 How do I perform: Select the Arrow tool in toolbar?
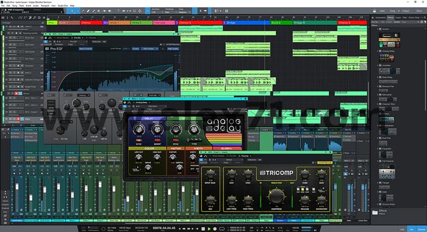(x=72, y=11)
